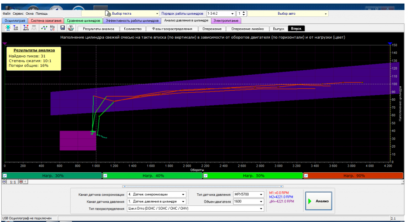Viewport: 408px width, 222px height.
Task: Click the greyed-out waveform toolbar icon
Action: pyautogui.click(x=34, y=28)
